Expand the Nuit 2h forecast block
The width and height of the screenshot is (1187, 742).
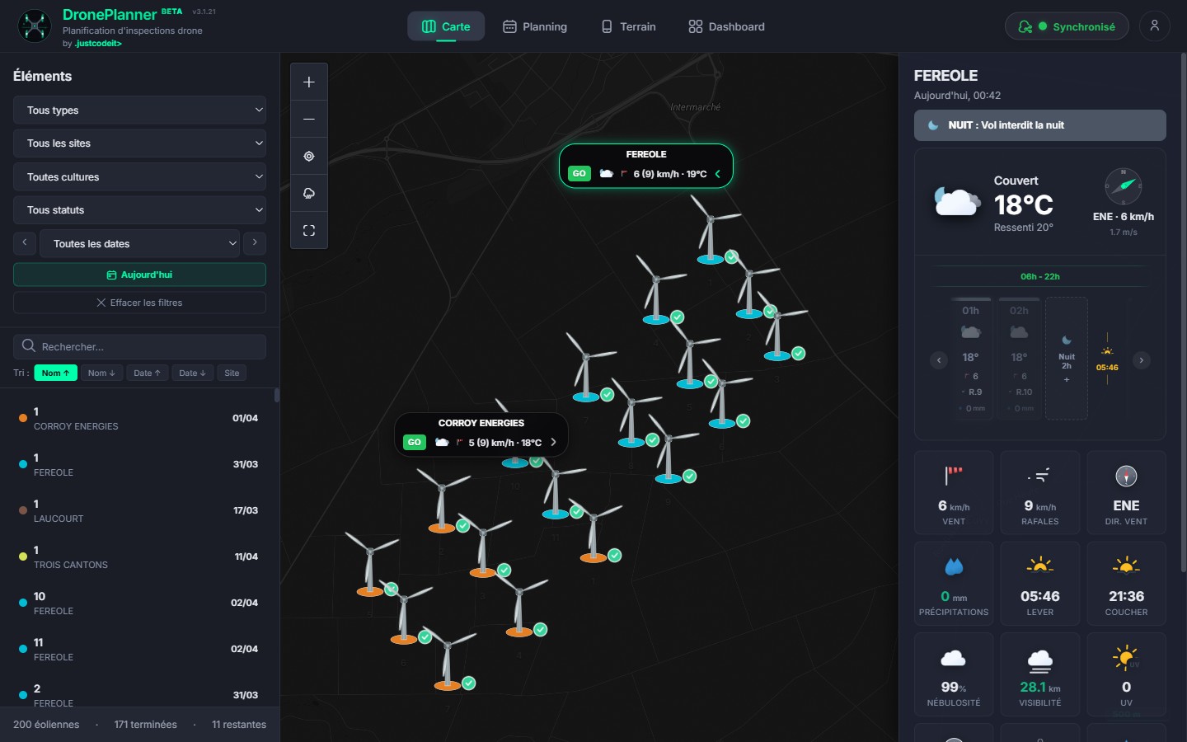[x=1067, y=359]
